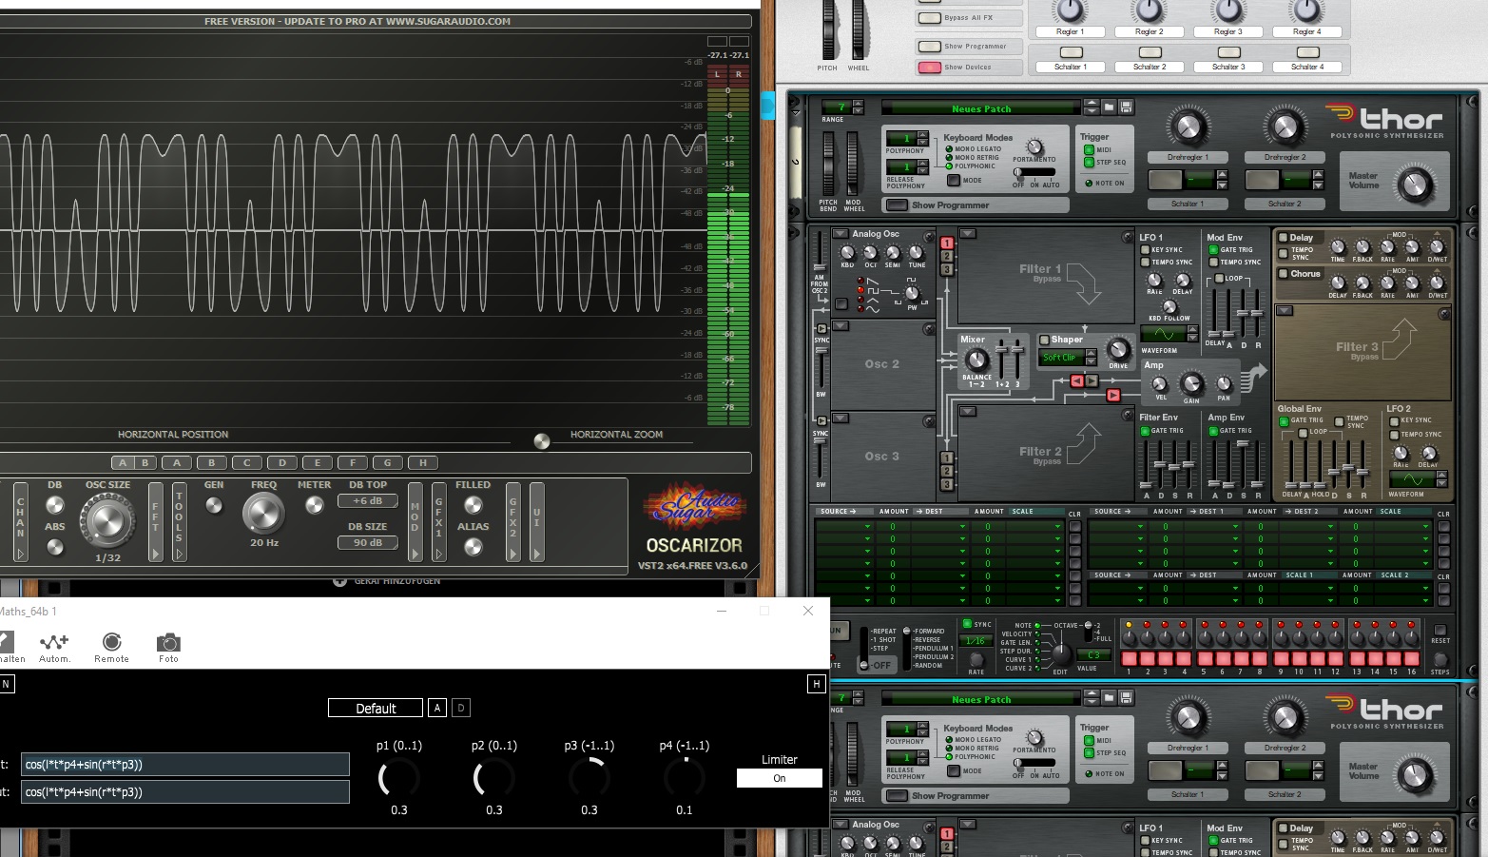Viewport: 1488px width, 857px height.
Task: Toggle Amp Env GATE TRIG
Action: [x=1213, y=431]
